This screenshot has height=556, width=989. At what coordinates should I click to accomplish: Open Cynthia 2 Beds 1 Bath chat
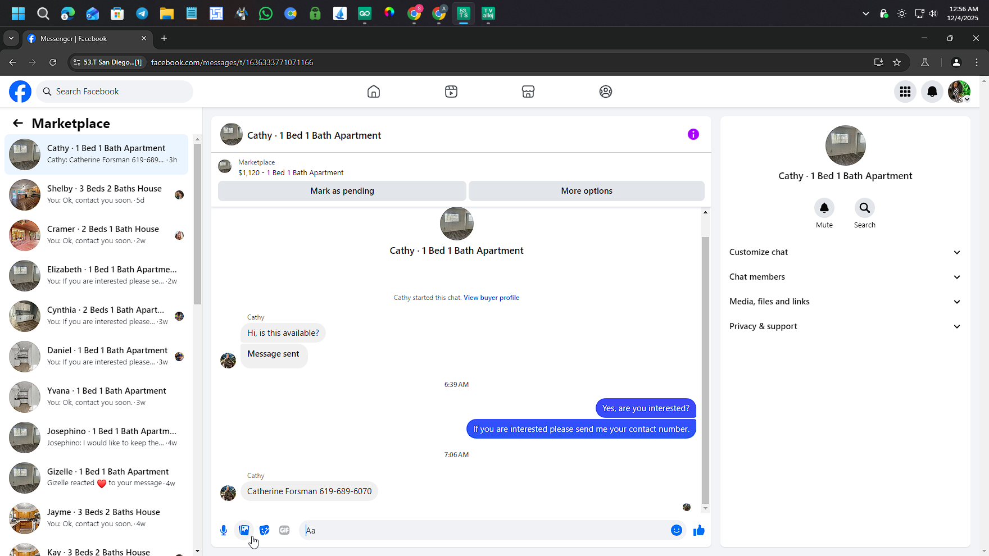[97, 316]
